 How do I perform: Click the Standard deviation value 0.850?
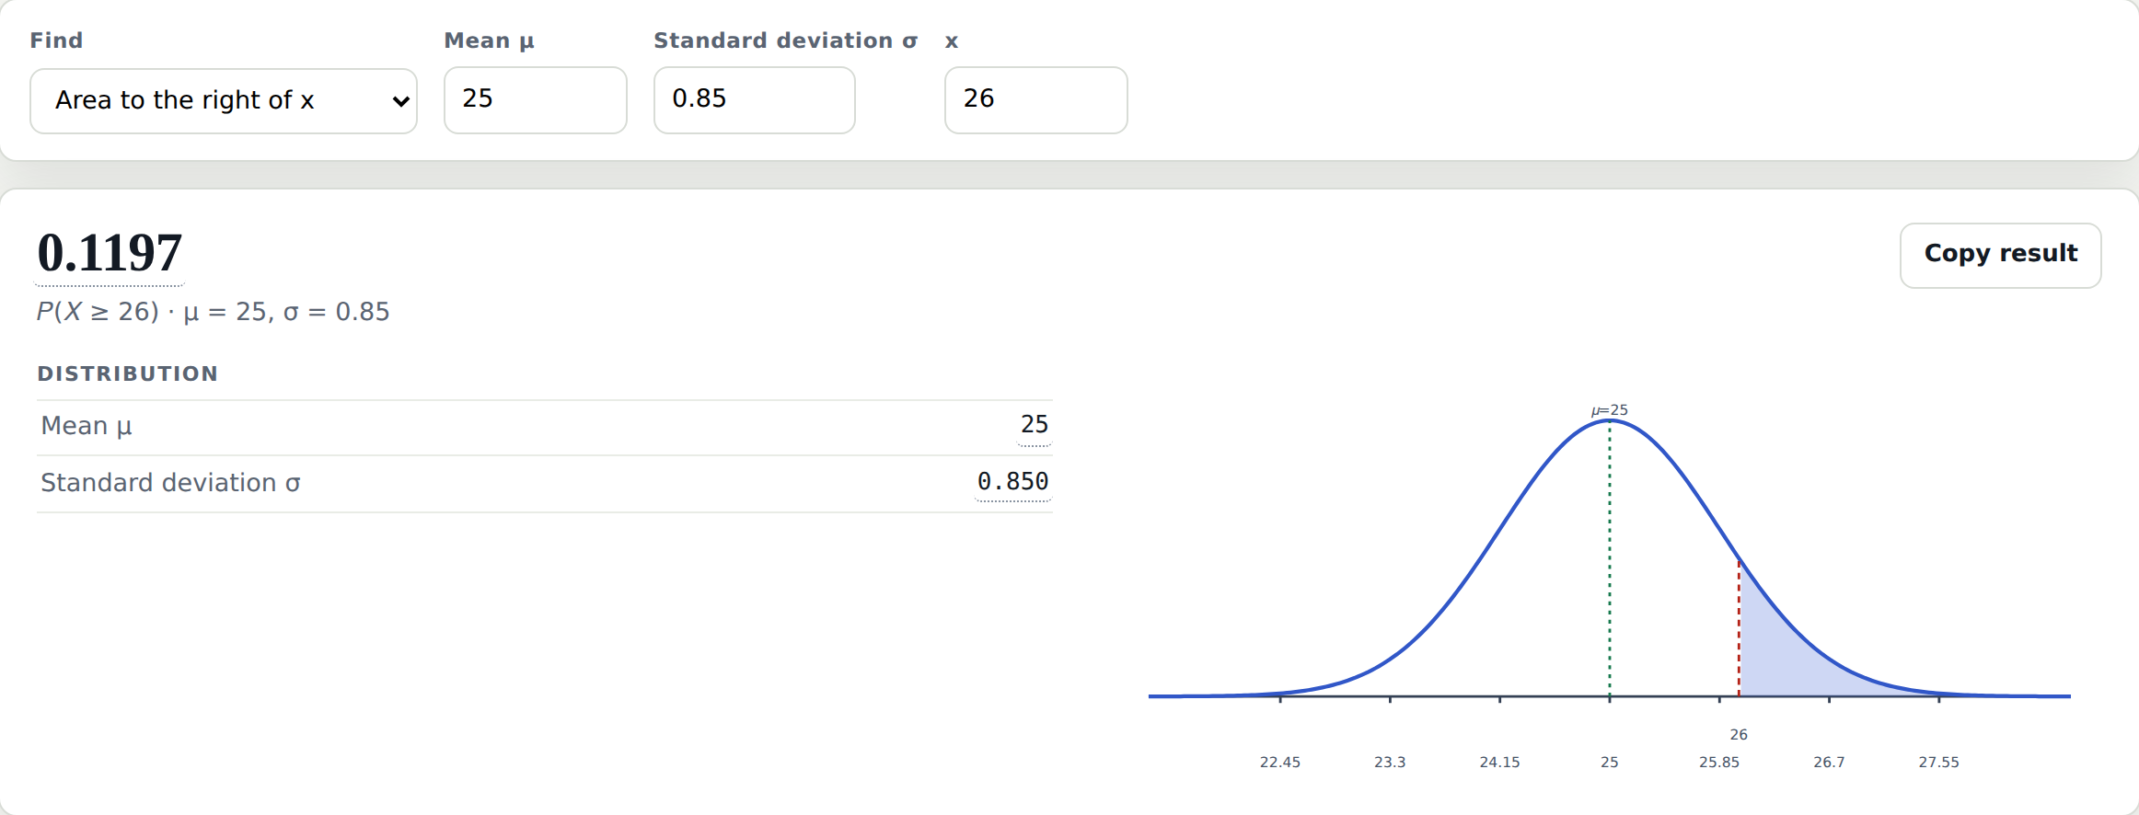click(x=1012, y=482)
